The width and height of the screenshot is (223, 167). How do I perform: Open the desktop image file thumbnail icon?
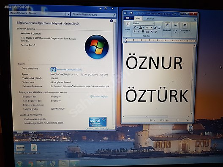[20, 148]
